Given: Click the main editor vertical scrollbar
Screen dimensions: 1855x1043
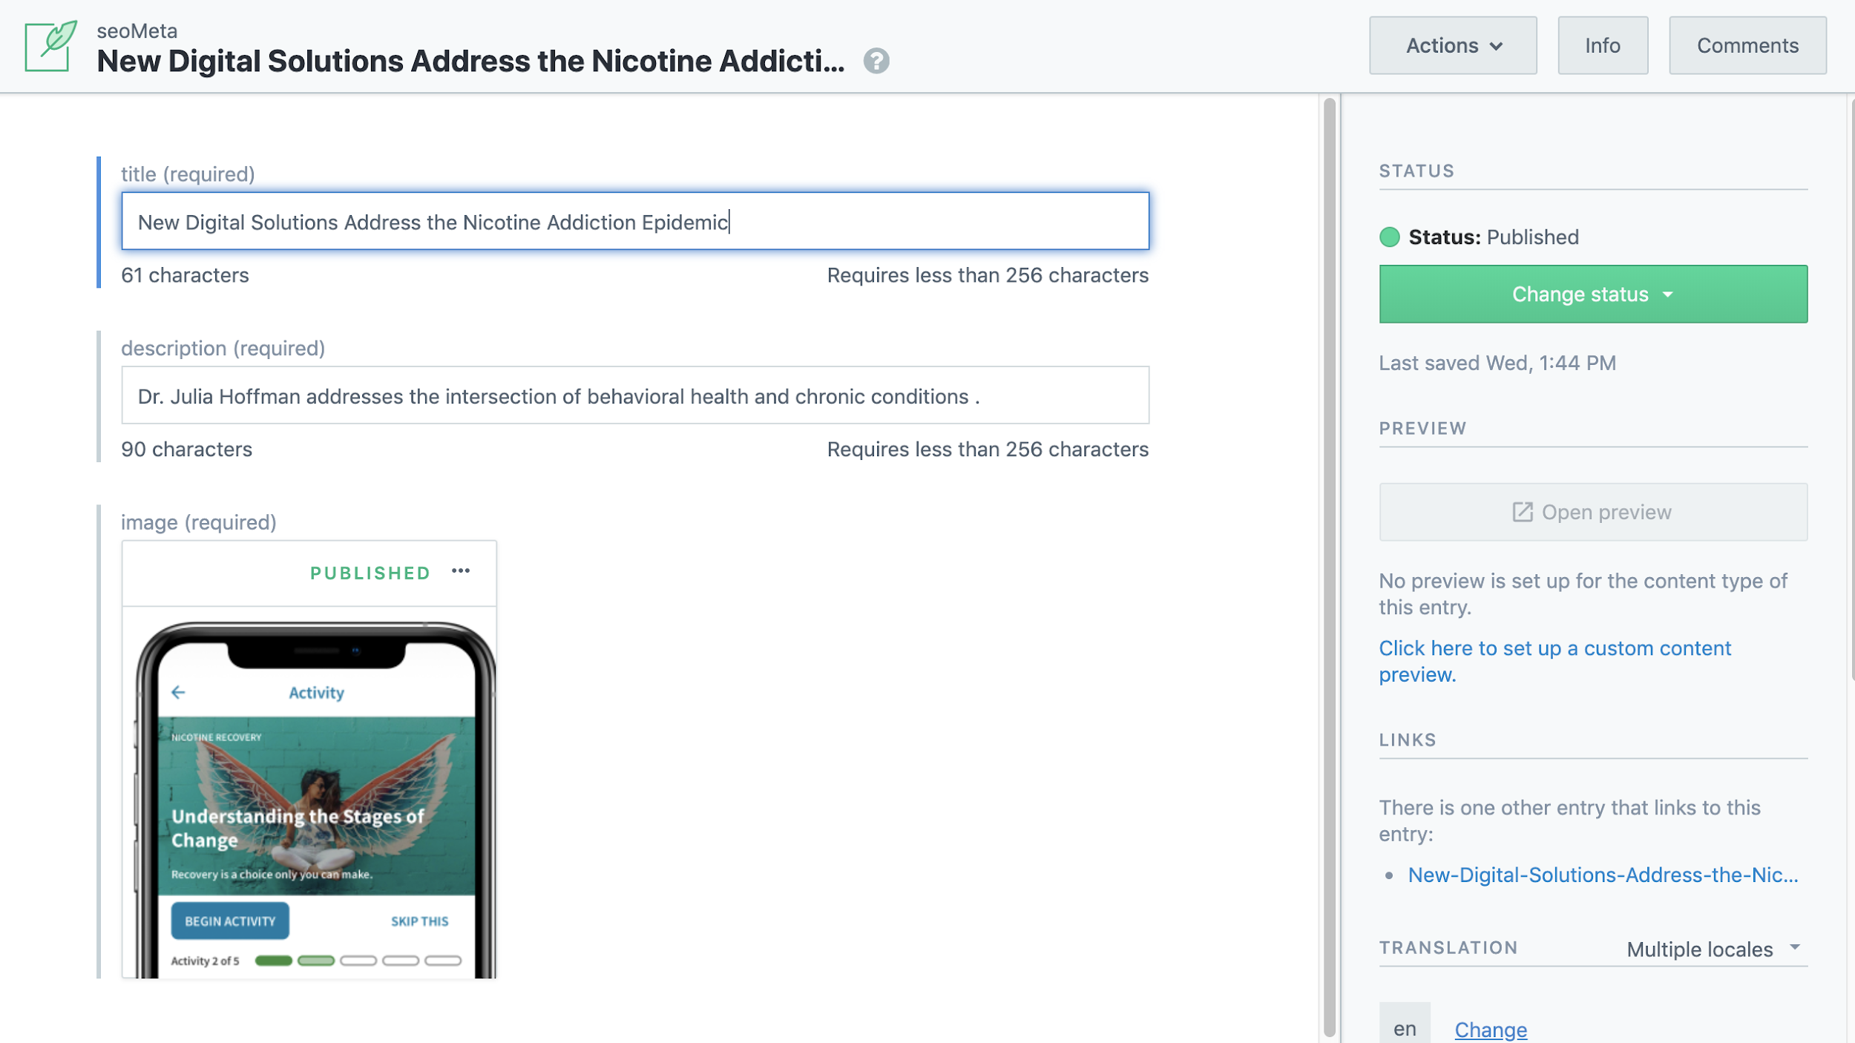Looking at the screenshot, I should (1329, 564).
